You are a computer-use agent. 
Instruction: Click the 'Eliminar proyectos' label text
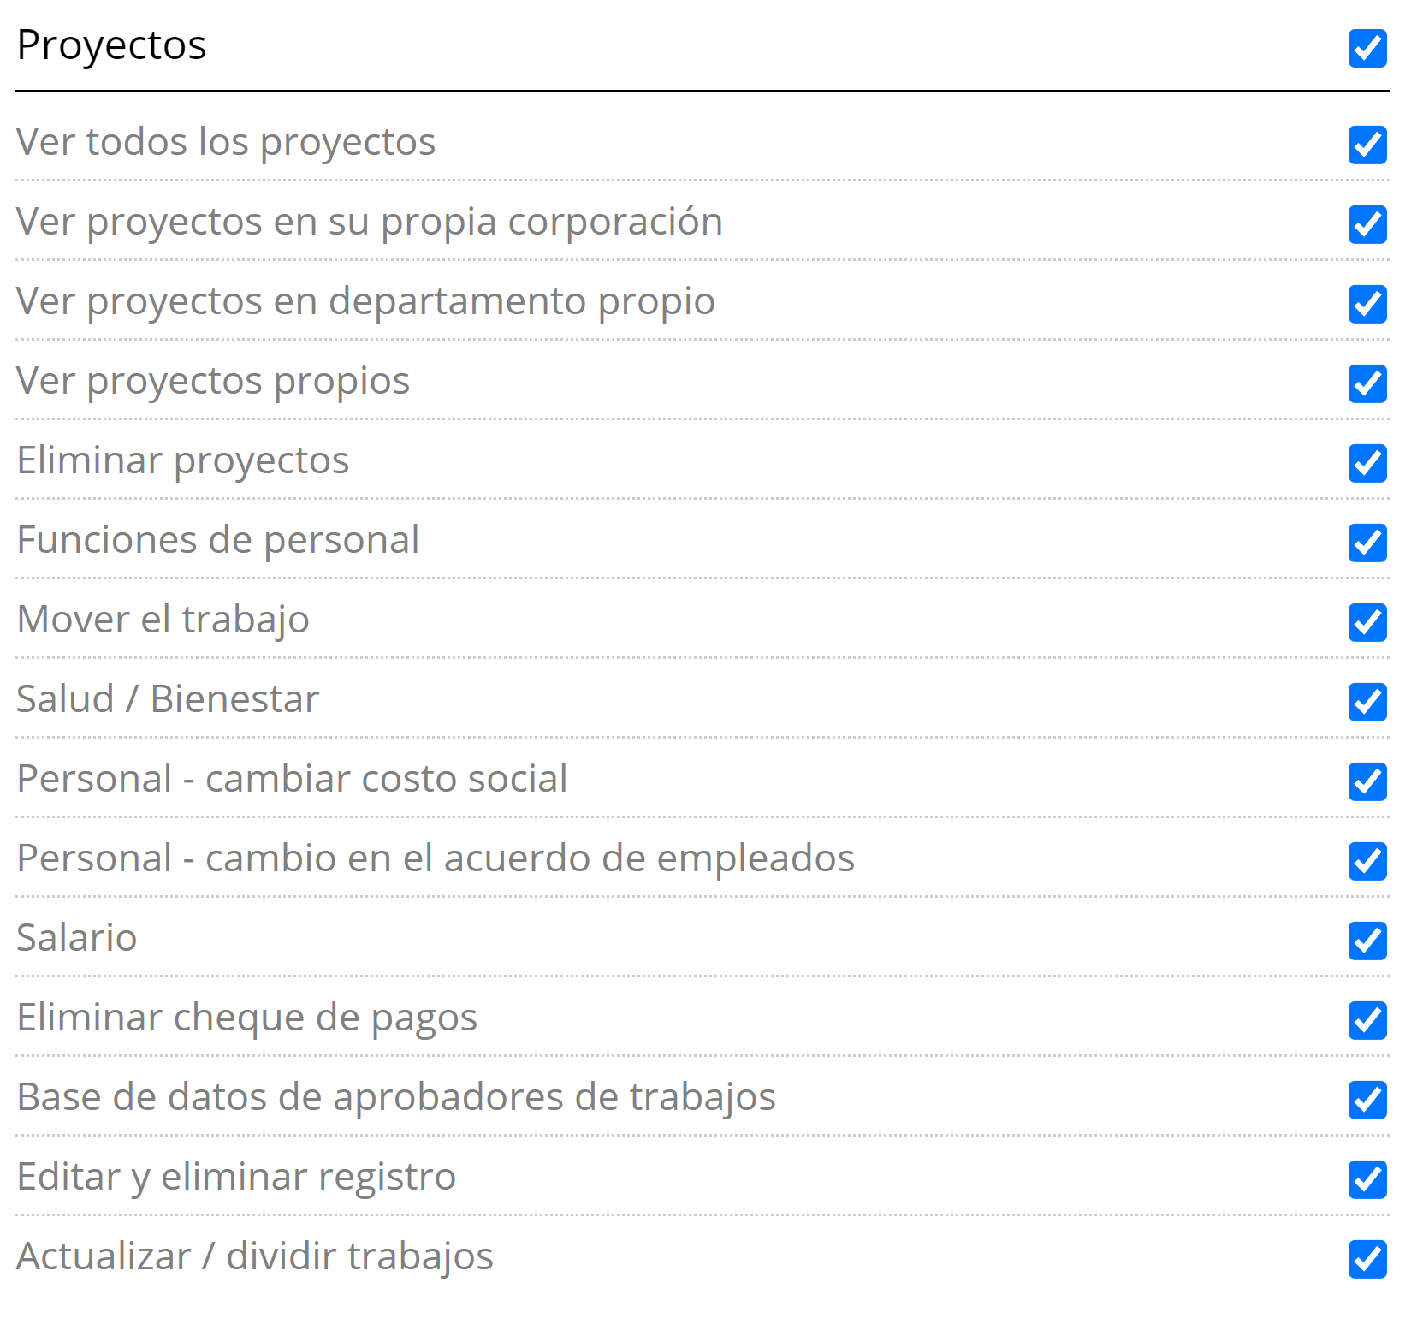click(x=183, y=460)
